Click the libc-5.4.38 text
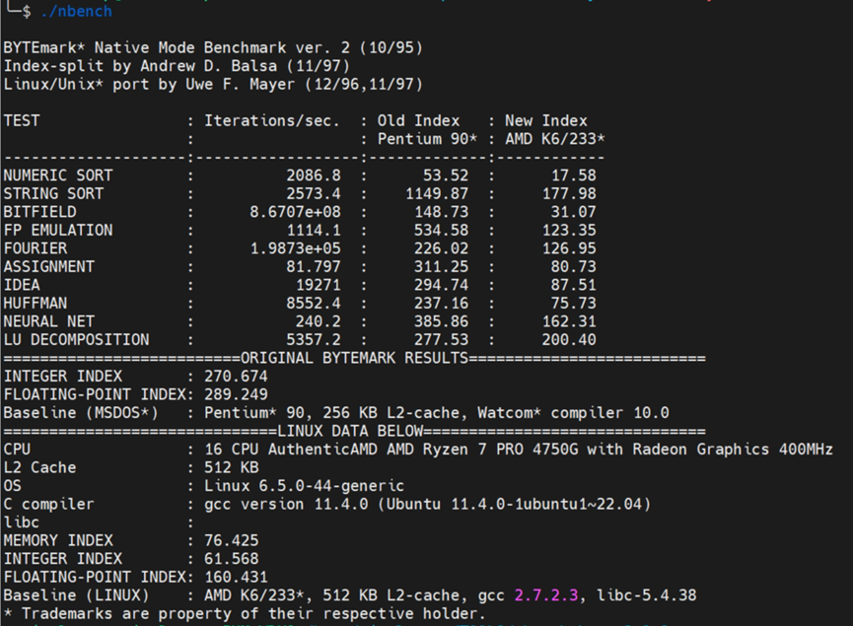 pos(646,595)
